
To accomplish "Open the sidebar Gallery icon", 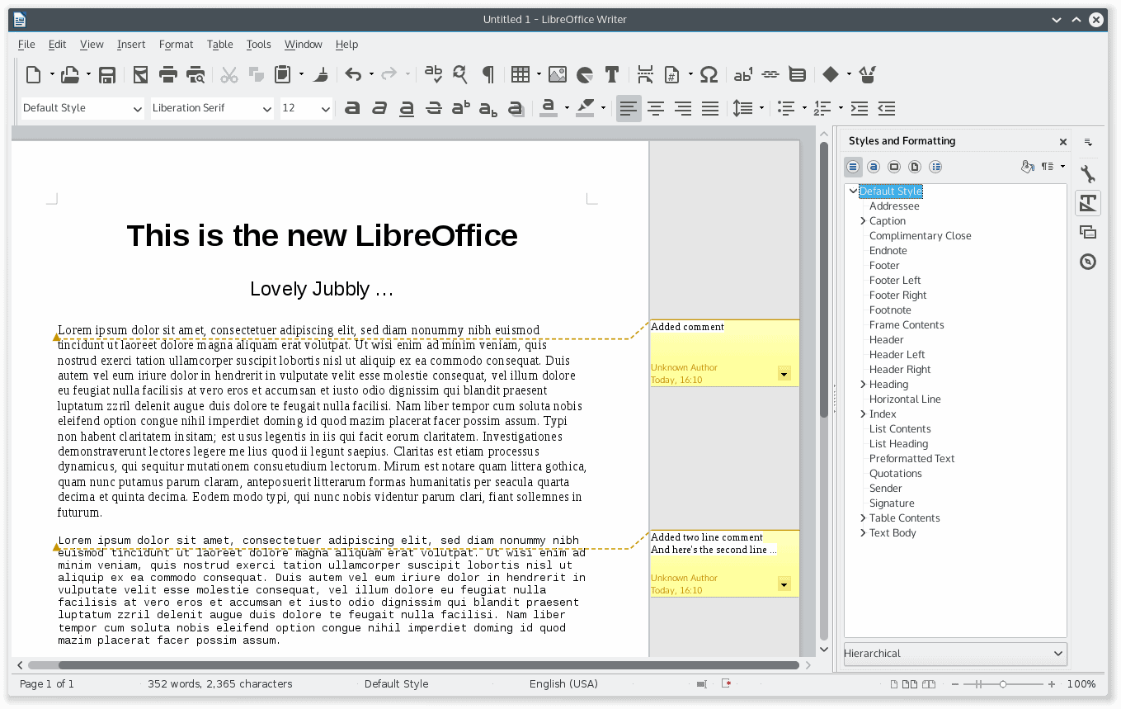I will tap(1088, 233).
